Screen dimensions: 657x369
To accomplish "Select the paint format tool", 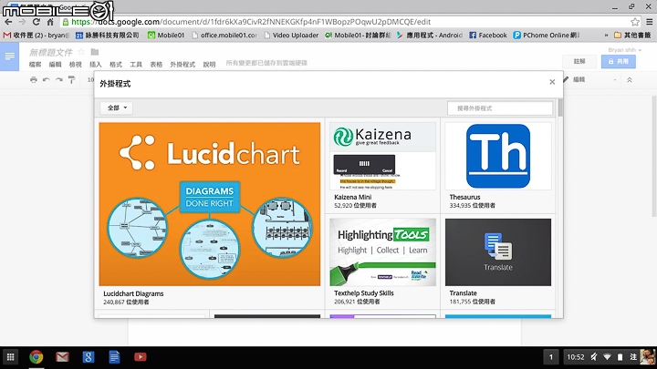I will 72,79.
